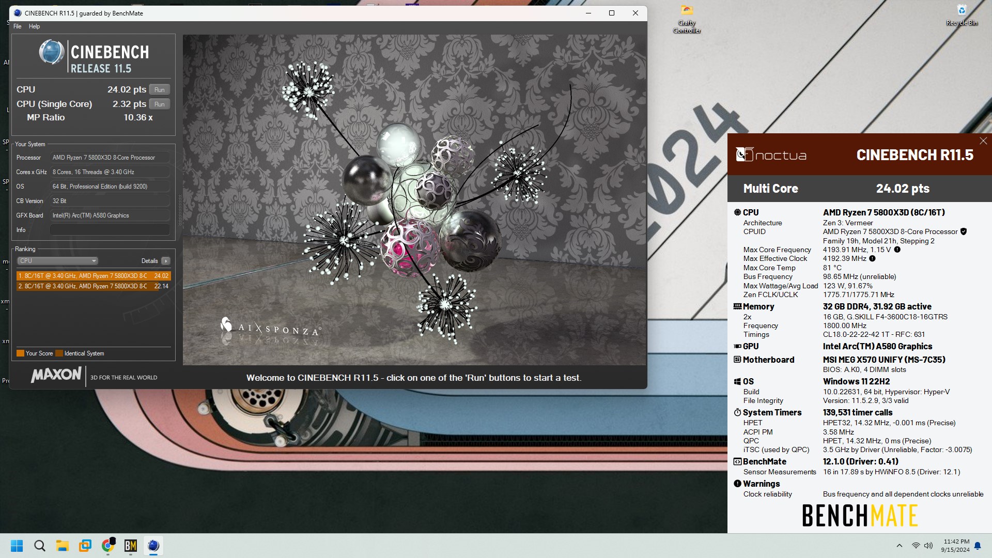Click the OS Windows logo icon in BenchMate
This screenshot has width=992, height=558.
[x=737, y=381]
